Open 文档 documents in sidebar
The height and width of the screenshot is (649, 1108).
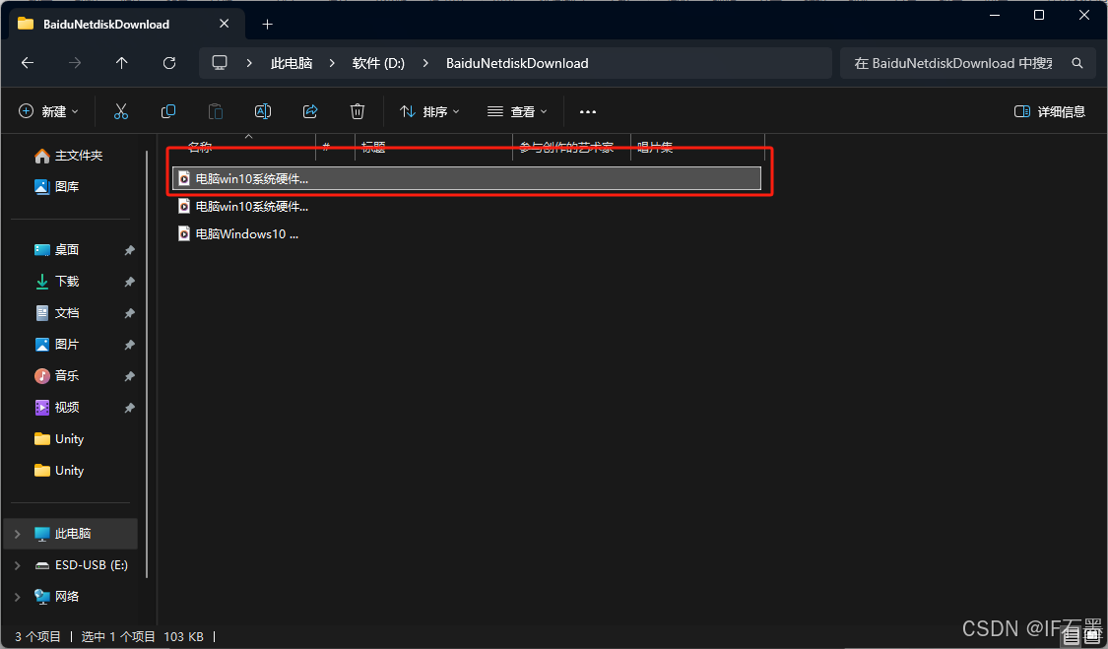click(56, 312)
